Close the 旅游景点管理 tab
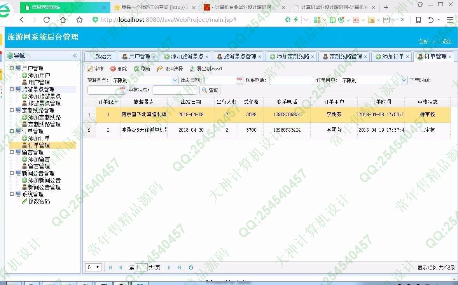The width and height of the screenshot is (458, 285). 260,57
